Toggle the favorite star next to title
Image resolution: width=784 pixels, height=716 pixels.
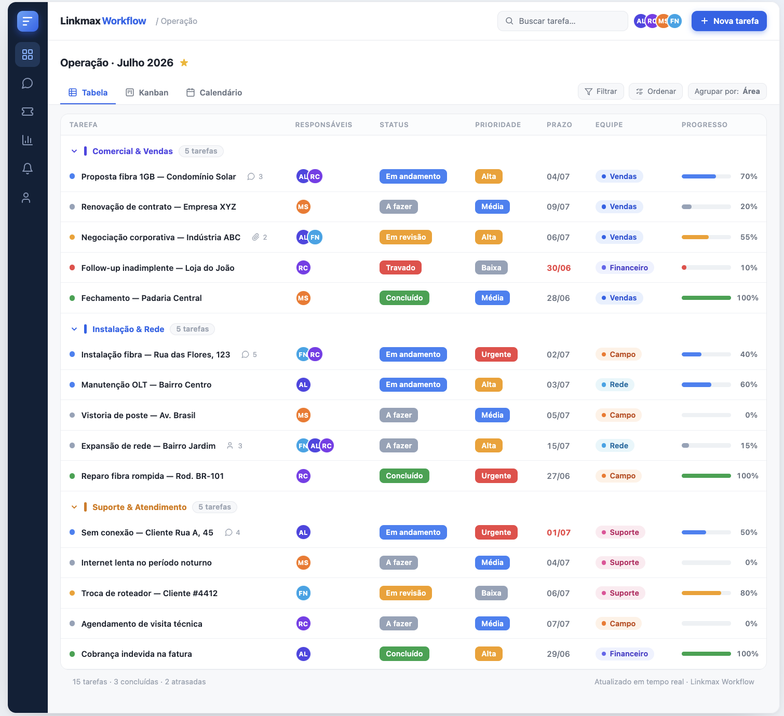[x=184, y=63]
